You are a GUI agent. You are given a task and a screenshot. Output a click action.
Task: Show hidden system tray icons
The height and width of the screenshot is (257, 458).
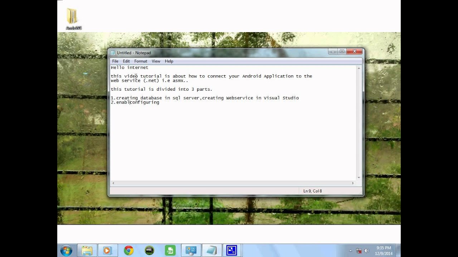click(351, 251)
